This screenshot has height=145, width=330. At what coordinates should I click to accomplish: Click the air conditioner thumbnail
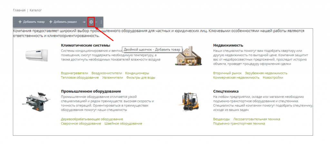pos(37,55)
